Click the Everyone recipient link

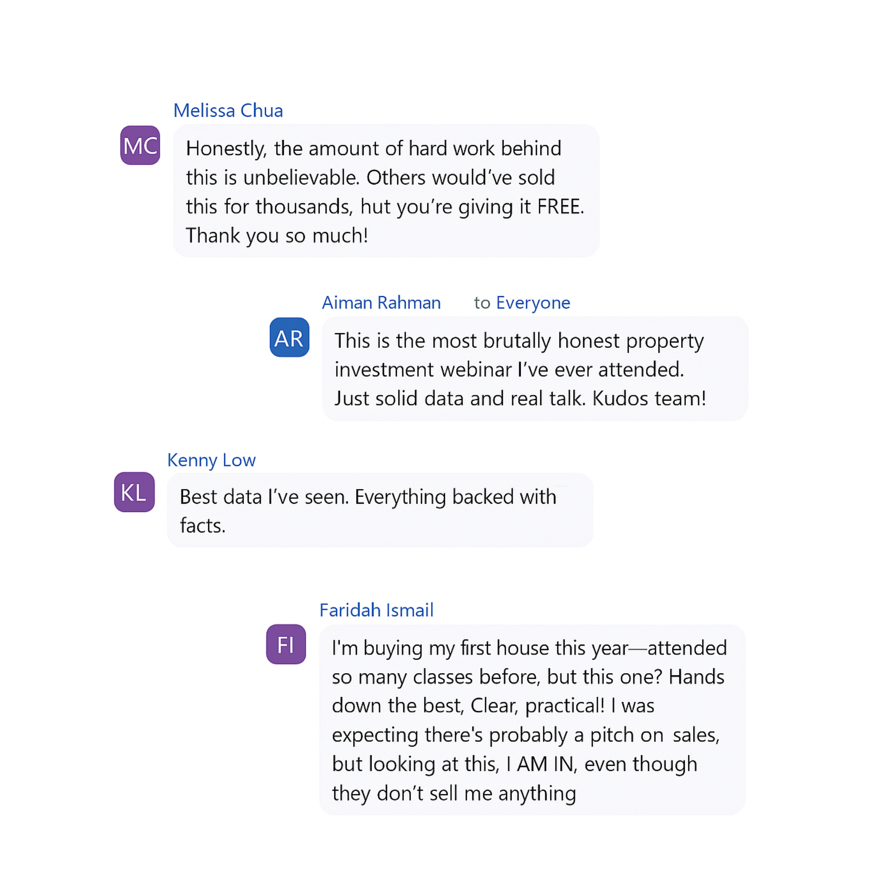pyautogui.click(x=533, y=303)
